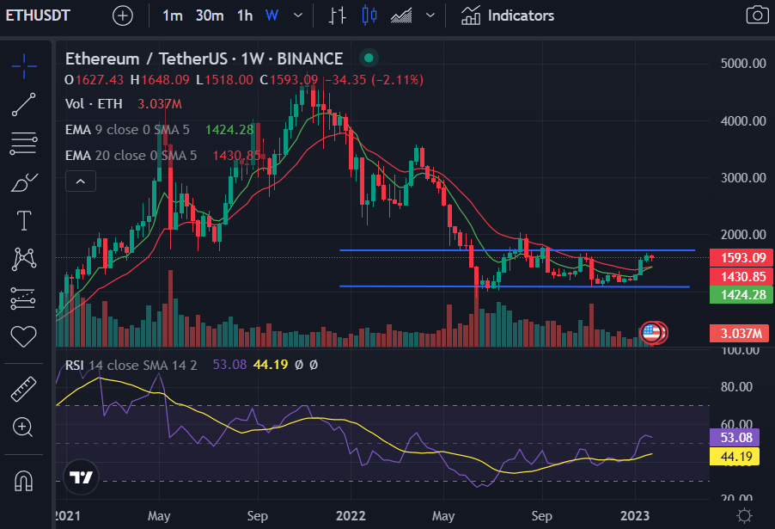
Task: Select the candlestick chart style
Action: point(369,15)
